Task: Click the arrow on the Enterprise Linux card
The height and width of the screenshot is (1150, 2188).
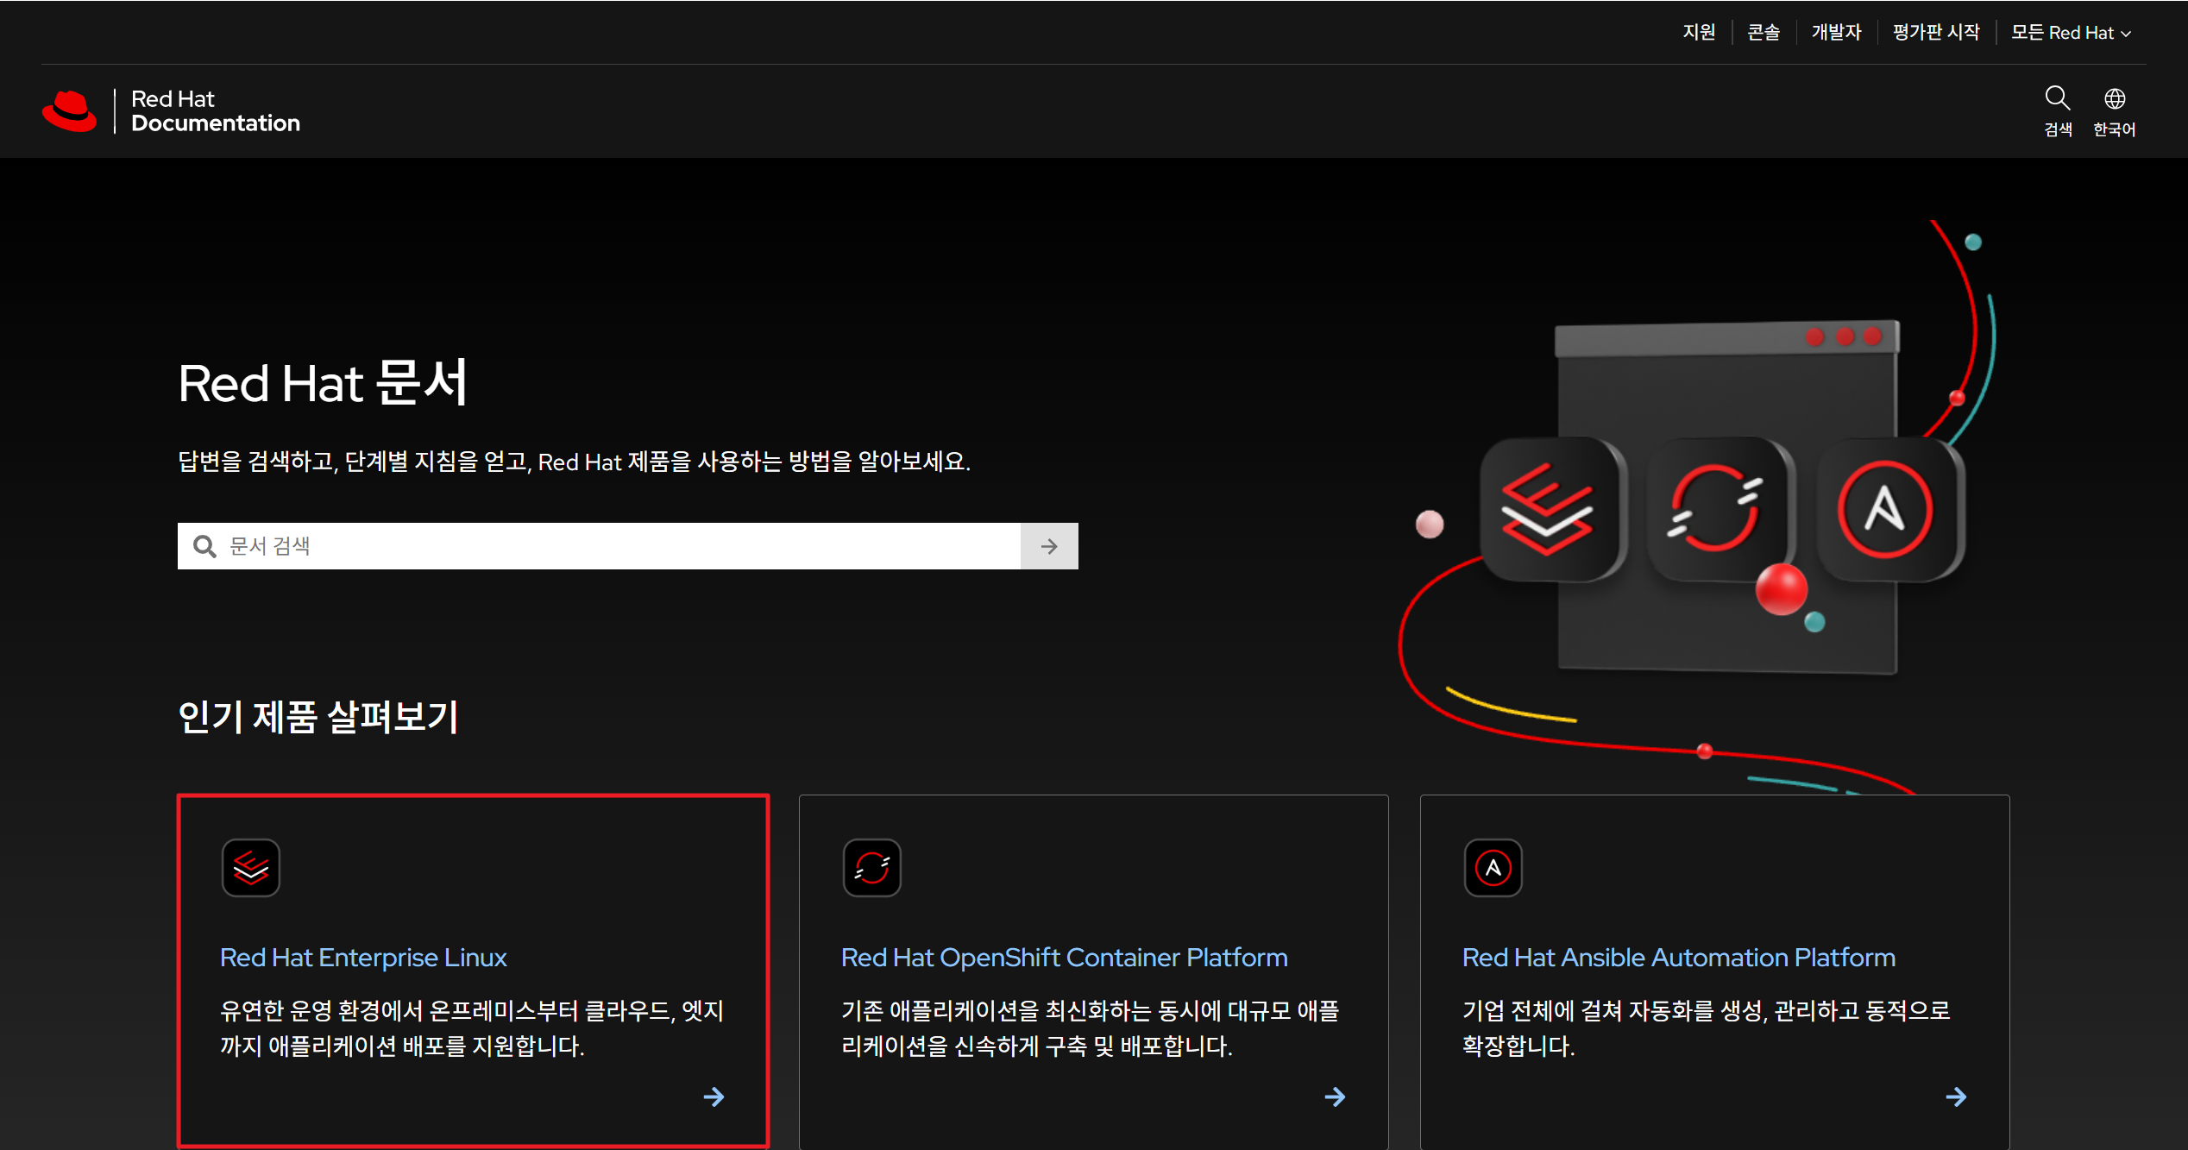Action: click(x=714, y=1097)
